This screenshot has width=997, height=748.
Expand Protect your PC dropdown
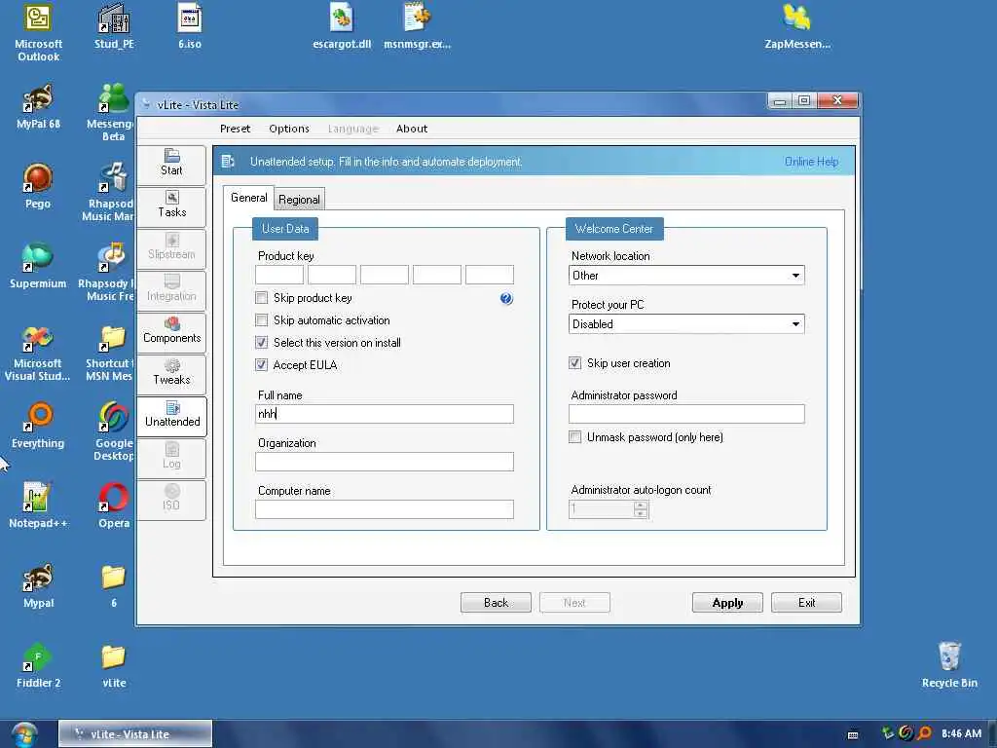point(795,323)
